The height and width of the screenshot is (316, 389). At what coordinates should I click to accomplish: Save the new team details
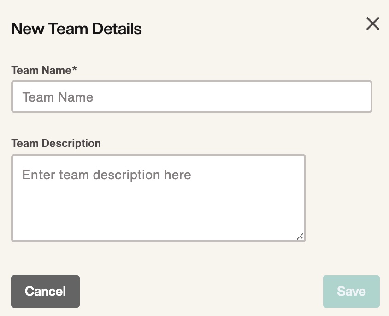351,292
